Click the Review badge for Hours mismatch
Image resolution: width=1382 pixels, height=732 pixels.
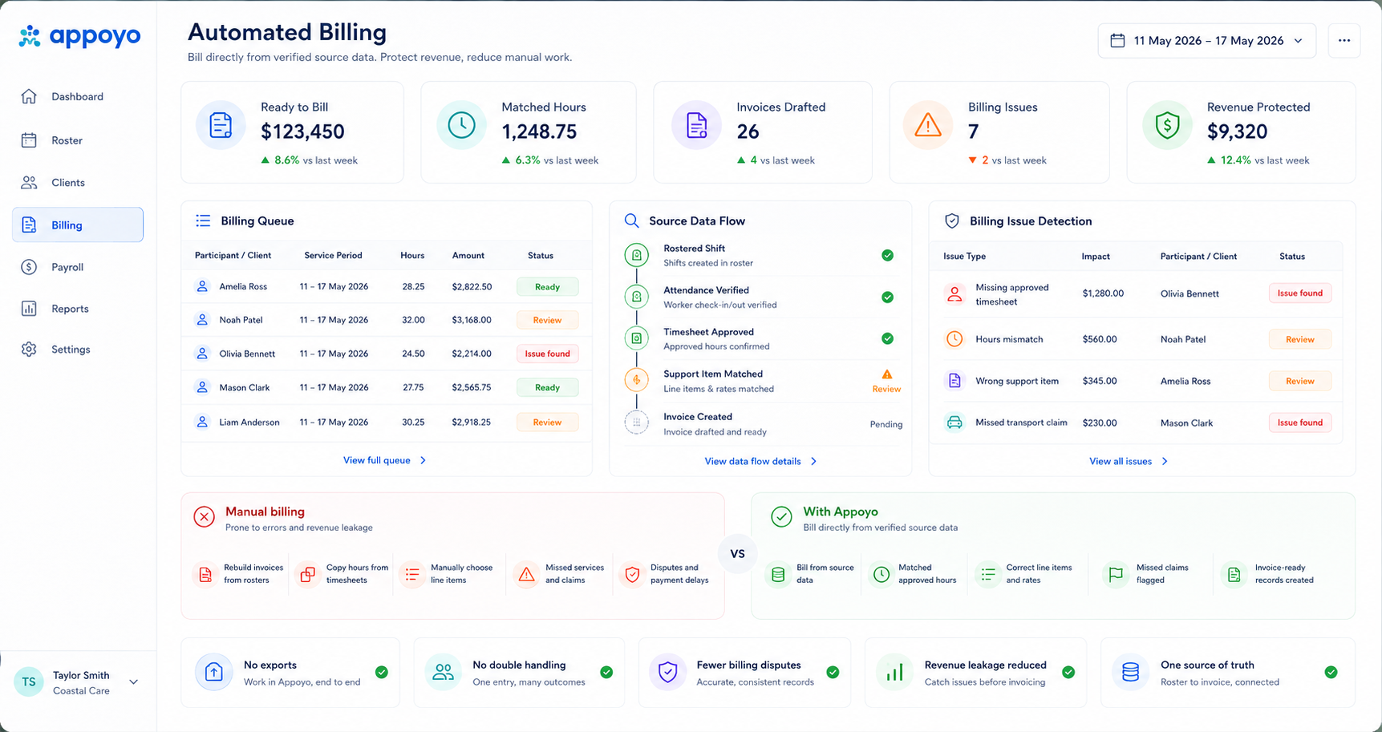click(x=1299, y=339)
